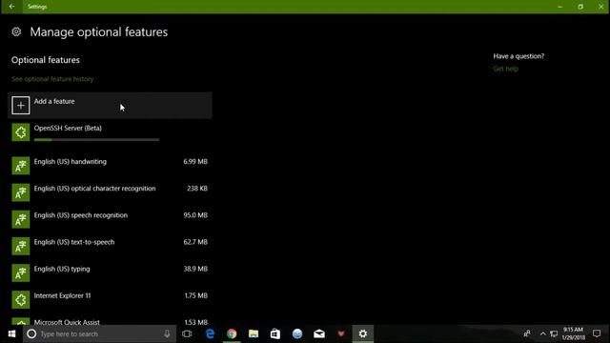Select English (US) speech recognition text
This screenshot has height=343, width=610.
pyautogui.click(x=80, y=215)
